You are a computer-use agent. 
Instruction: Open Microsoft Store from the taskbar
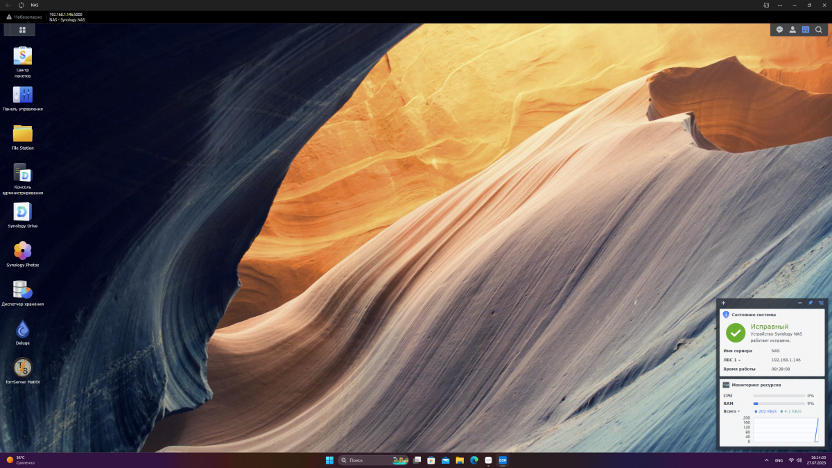(431, 460)
